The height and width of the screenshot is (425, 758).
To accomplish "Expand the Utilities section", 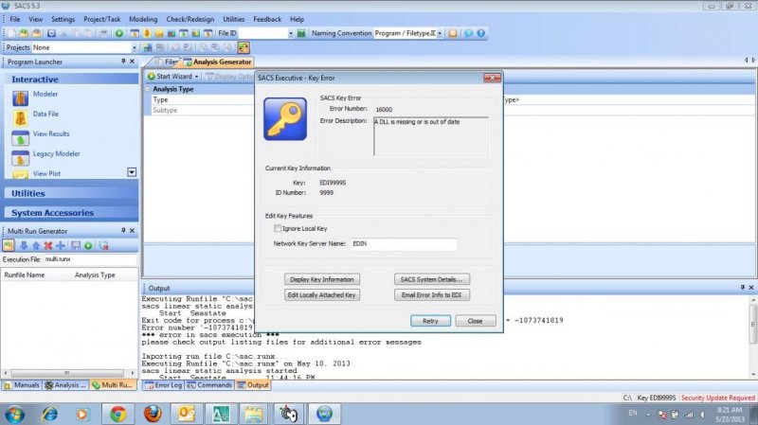I will 72,193.
